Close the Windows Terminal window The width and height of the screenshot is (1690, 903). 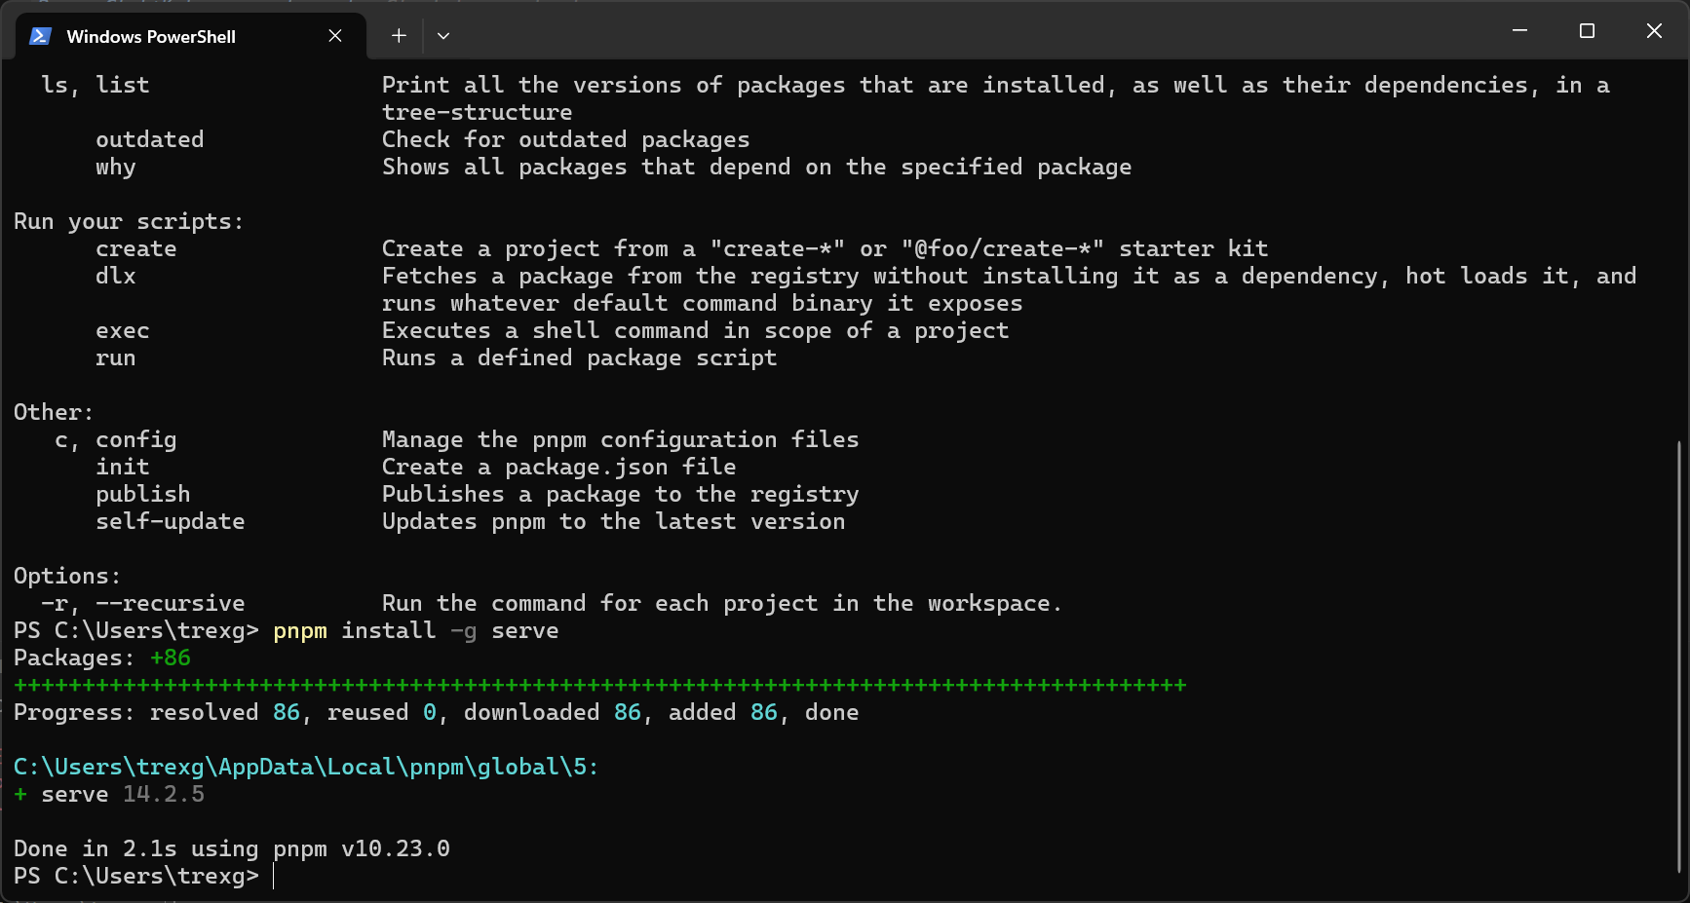click(1654, 31)
